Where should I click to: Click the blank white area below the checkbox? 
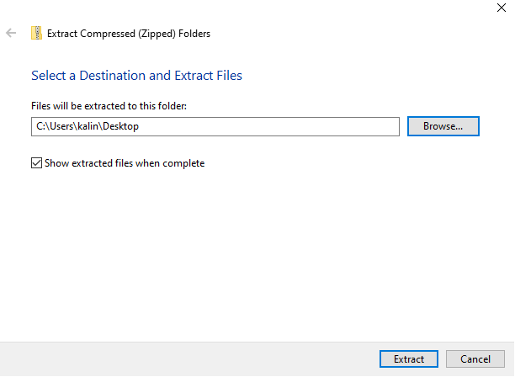[x=252, y=252]
